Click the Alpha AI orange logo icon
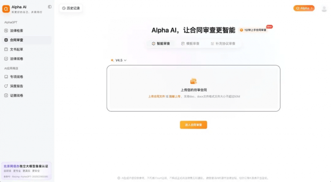The height and width of the screenshot is (182, 331). 6,9
